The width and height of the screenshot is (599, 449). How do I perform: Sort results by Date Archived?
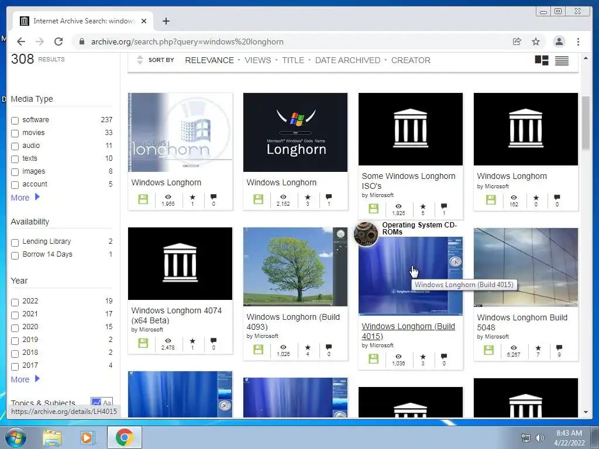click(347, 60)
